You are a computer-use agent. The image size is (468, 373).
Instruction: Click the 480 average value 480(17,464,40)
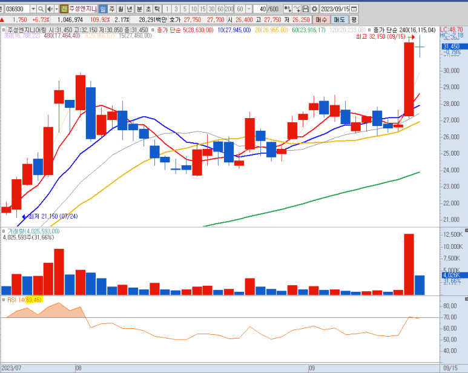pyautogui.click(x=62, y=36)
